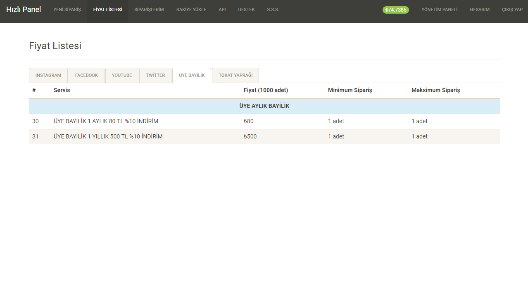
Task: Select Fiyat Listesi in the navbar
Action: pyautogui.click(x=107, y=10)
